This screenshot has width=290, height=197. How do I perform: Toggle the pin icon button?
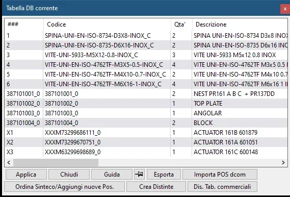pyautogui.click(x=139, y=174)
